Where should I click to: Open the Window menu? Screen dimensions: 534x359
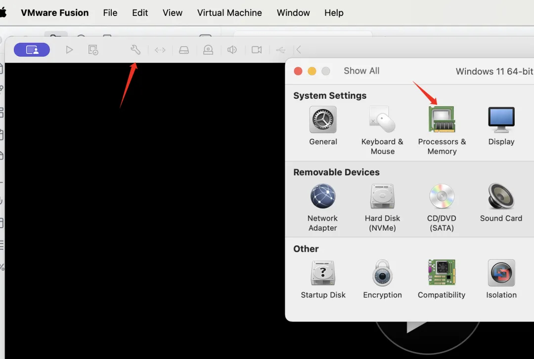coord(293,12)
